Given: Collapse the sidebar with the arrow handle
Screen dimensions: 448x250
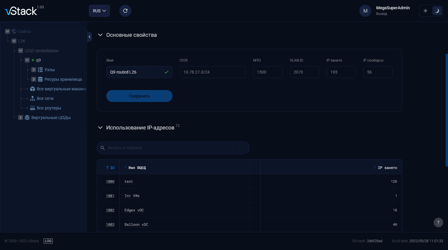Looking at the screenshot, I should [x=90, y=37].
